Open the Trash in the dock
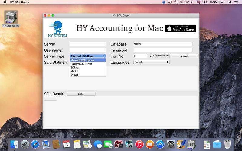 pyautogui.click(x=227, y=144)
